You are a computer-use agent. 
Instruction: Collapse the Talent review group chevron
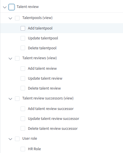[x=5, y=7]
